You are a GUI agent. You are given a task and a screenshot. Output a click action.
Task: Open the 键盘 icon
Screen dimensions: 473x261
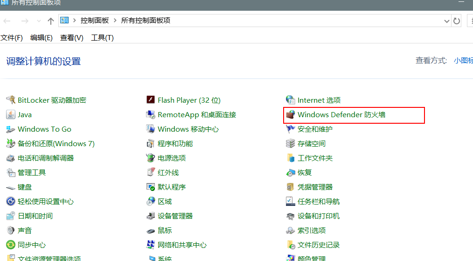pos(11,187)
